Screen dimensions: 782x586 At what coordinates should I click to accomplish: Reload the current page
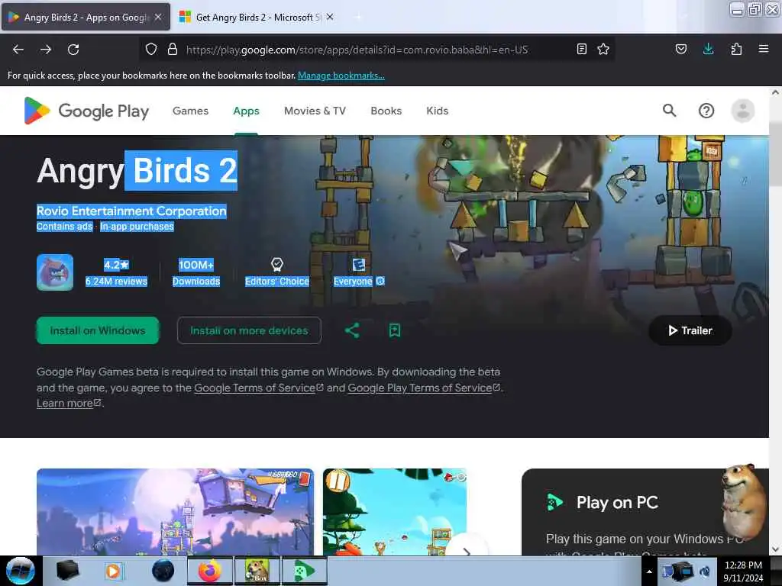pyautogui.click(x=73, y=50)
